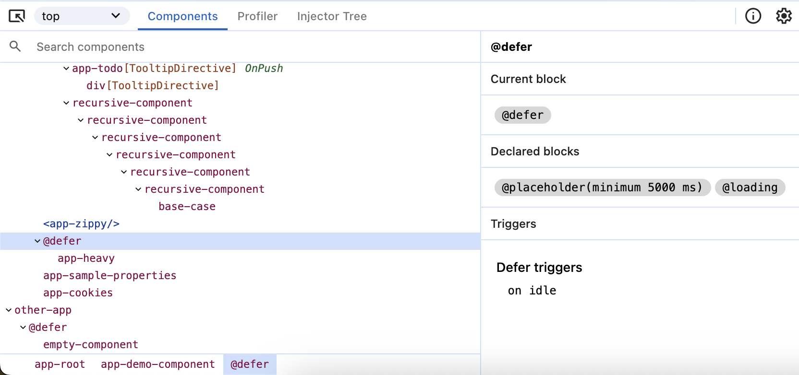Type in the Search components field
Image resolution: width=799 pixels, height=375 pixels.
point(240,47)
